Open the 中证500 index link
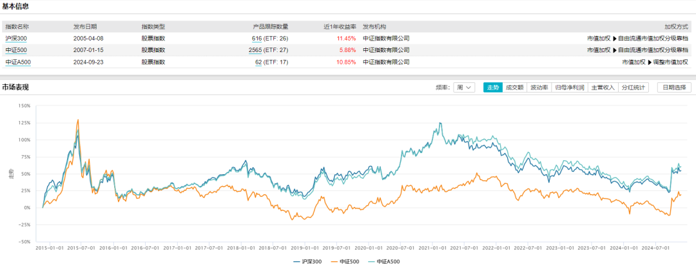 point(15,50)
